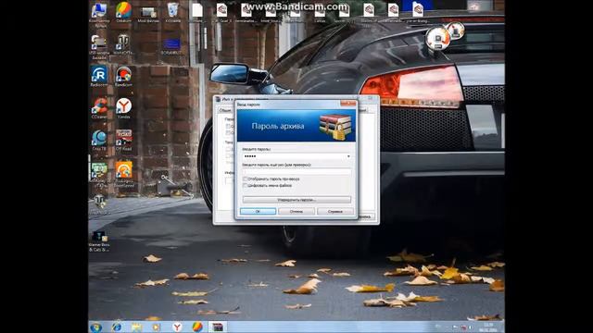
Task: Open File Explorer from the taskbar
Action: coord(136,327)
